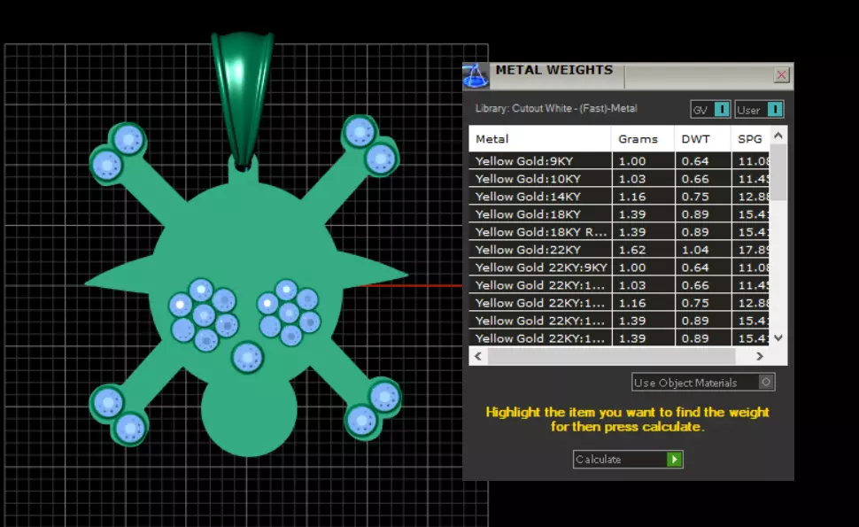The height and width of the screenshot is (527, 859).
Task: Sort by Metal column header
Action: click(x=539, y=139)
